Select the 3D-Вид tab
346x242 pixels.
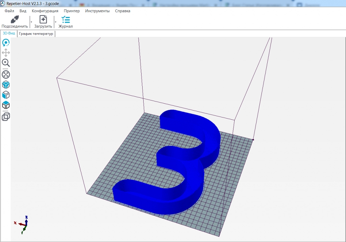(x=9, y=33)
